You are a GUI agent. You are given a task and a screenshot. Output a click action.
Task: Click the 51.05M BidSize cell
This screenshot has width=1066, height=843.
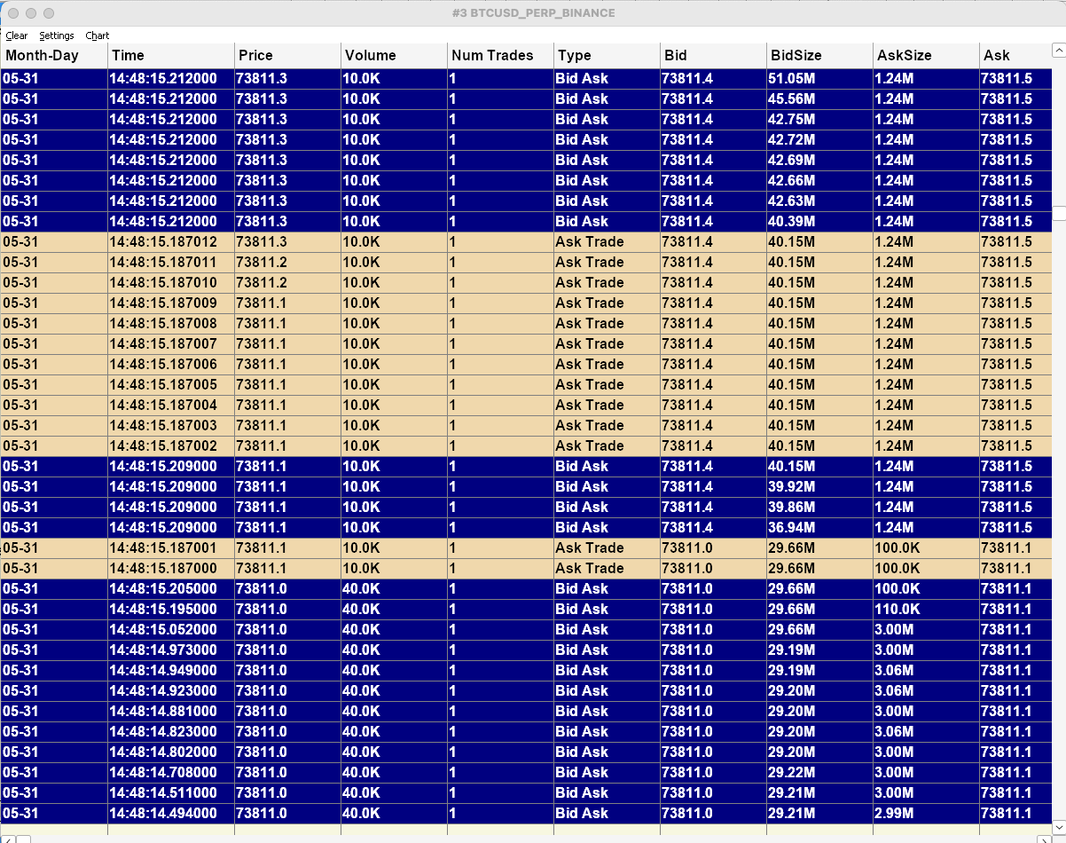tap(820, 78)
